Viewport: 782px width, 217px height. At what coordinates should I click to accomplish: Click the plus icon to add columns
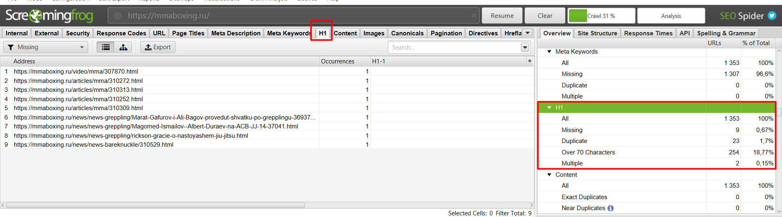coord(529,61)
